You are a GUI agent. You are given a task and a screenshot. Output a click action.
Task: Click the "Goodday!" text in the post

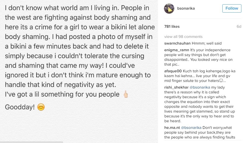[x=20, y=107]
